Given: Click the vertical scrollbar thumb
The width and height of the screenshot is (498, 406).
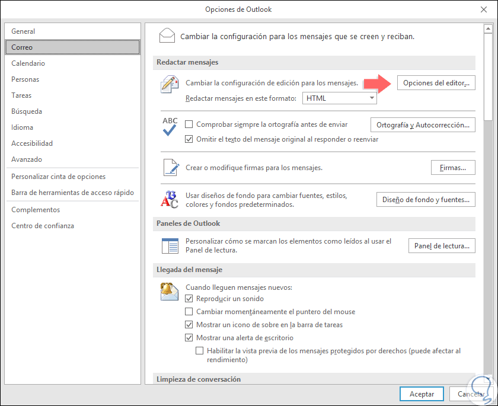Looking at the screenshot, I should click(x=488, y=77).
